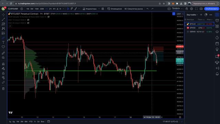Open the Alerts panel clock icon
The width and height of the screenshot is (220, 124).
pyautogui.click(x=217, y=21)
